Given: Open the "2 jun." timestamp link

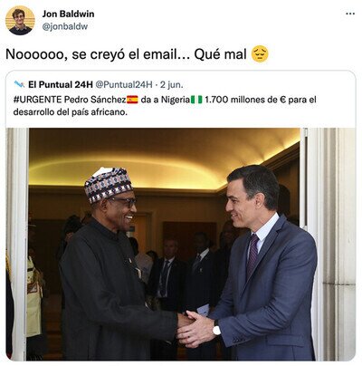Looking at the screenshot, I should pyautogui.click(x=171, y=84).
